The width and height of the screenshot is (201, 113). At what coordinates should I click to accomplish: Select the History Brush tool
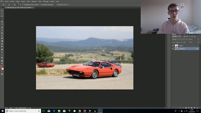2,35
